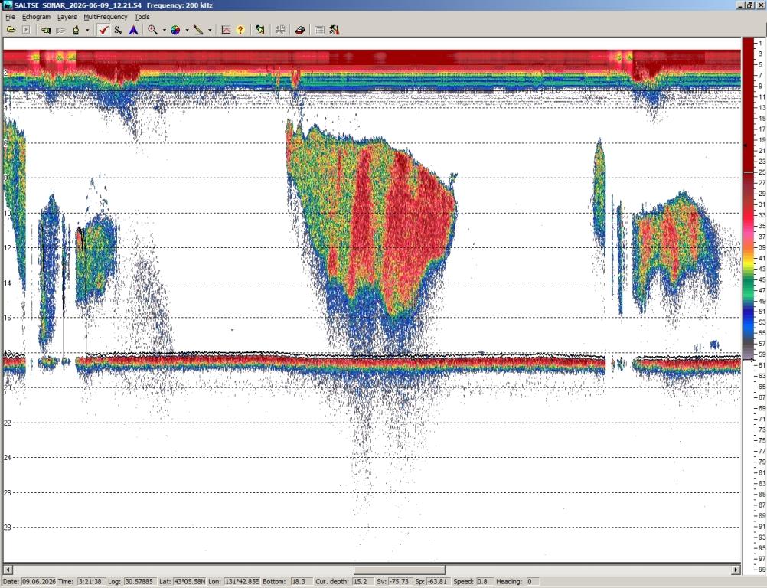This screenshot has width=767, height=588.
Task: Click the blue navigation arrow icon
Action: click(133, 30)
